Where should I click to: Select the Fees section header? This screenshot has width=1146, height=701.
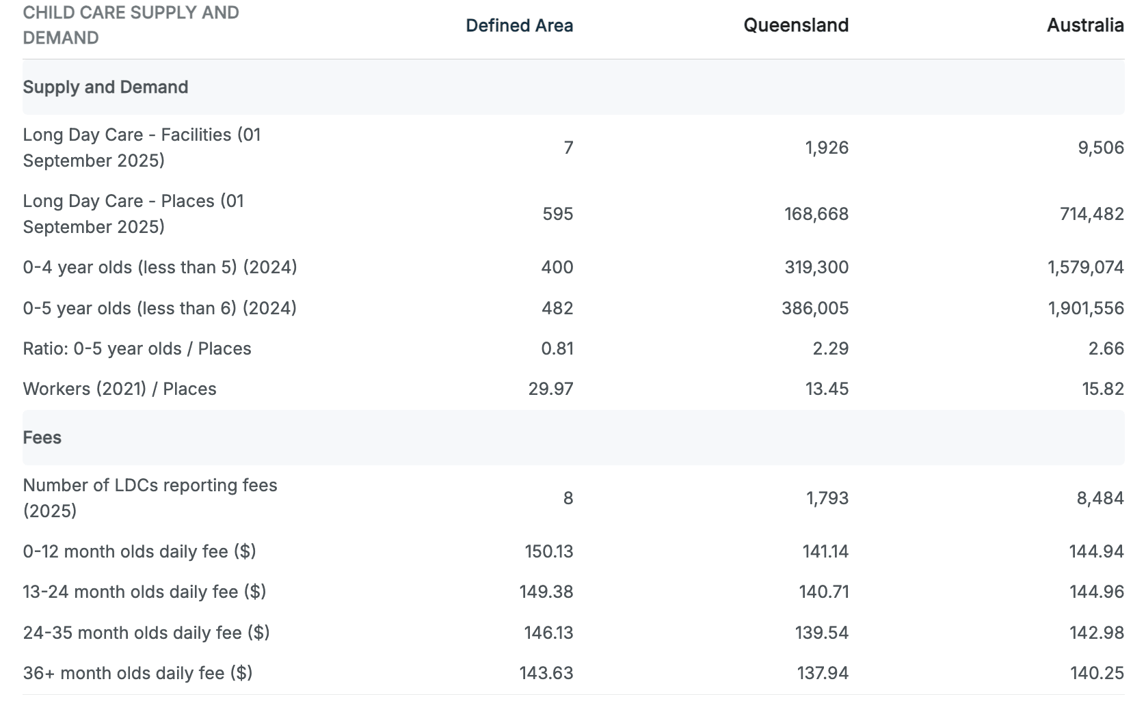(42, 437)
